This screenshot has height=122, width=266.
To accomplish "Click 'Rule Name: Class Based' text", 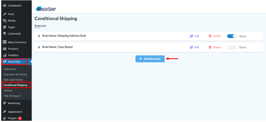I will (57, 47).
